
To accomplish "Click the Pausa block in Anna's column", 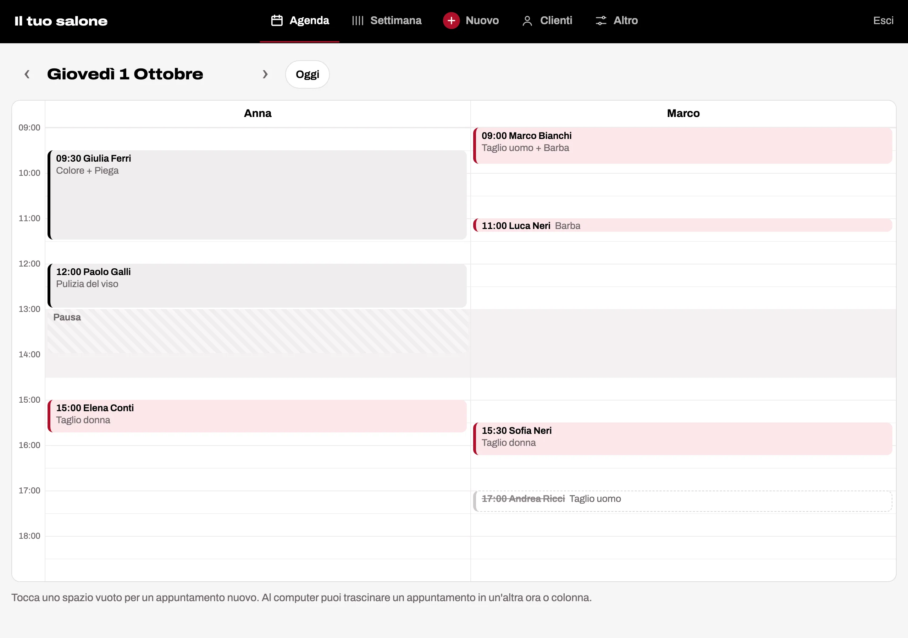I will click(x=257, y=331).
